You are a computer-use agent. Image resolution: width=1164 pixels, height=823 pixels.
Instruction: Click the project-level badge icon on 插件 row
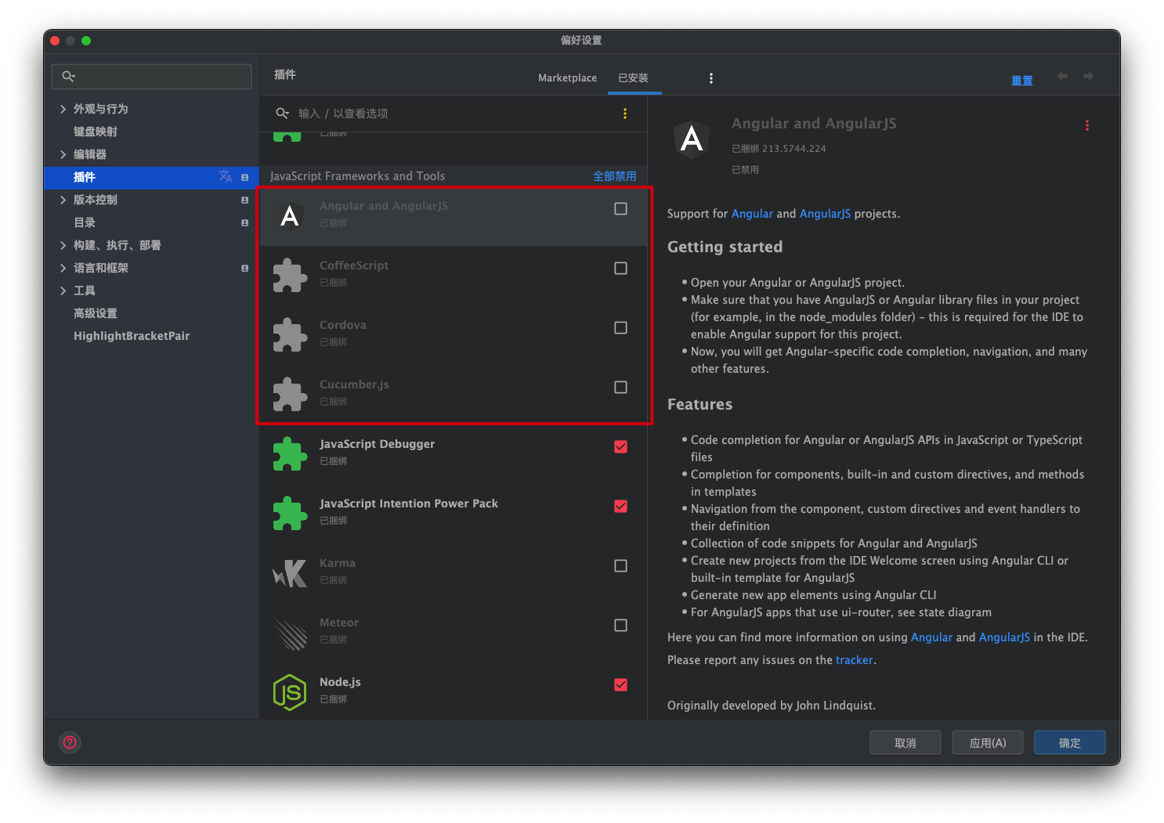click(x=244, y=178)
